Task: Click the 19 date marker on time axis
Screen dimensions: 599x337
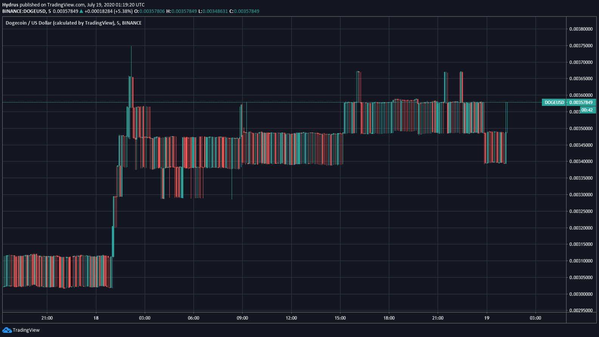Action: [487, 318]
